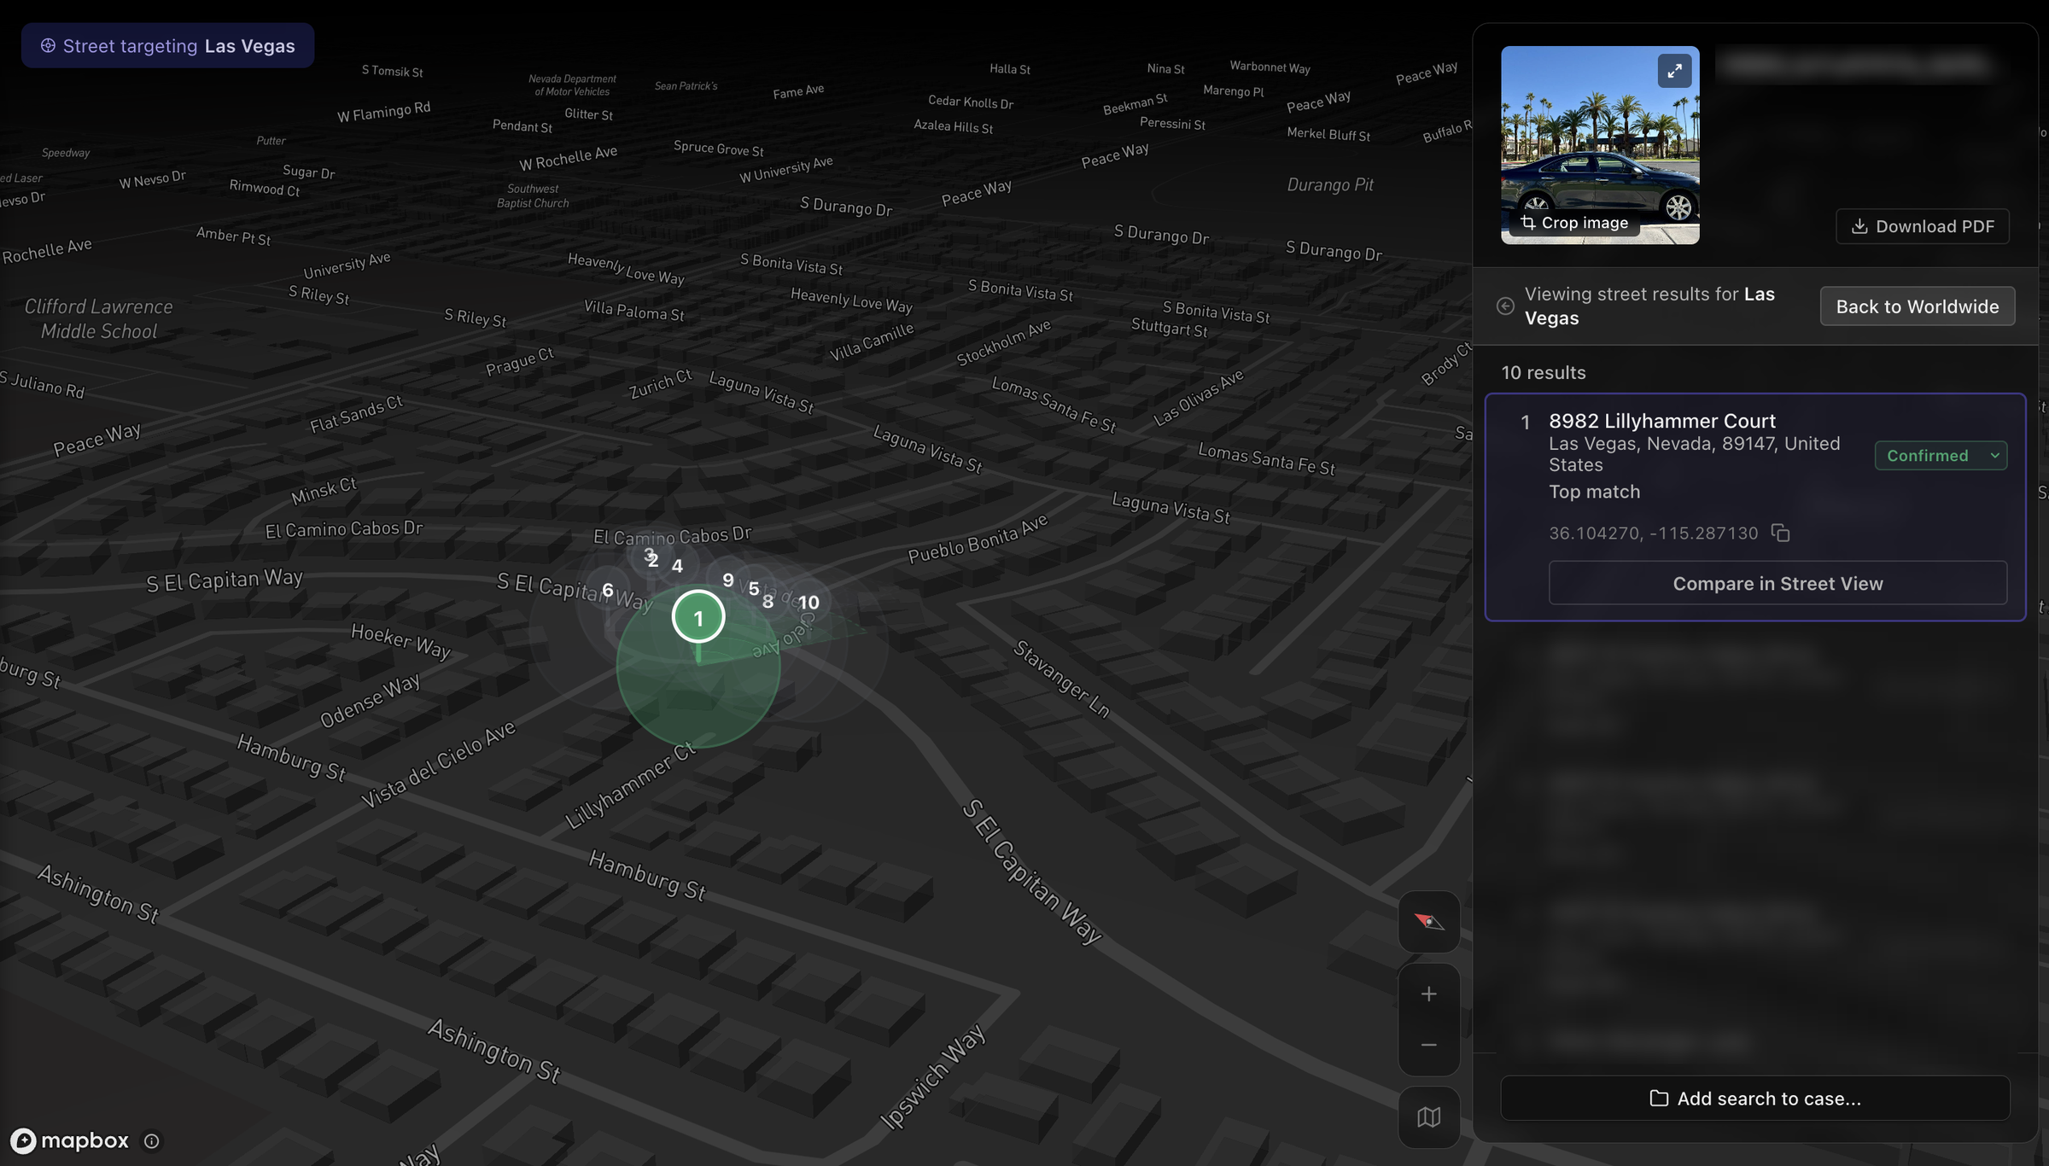
Task: Add search to case
Action: tap(1755, 1099)
